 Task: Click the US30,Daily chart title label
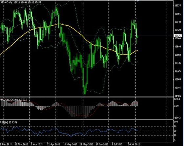[6, 2]
